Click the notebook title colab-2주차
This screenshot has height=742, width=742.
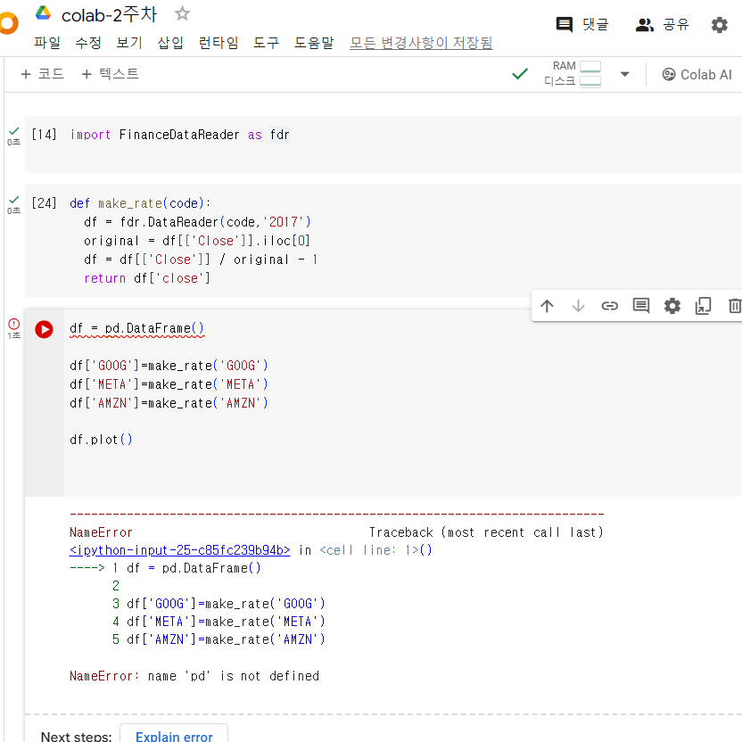click(110, 14)
